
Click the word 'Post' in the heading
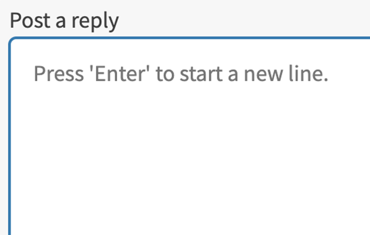(30, 20)
